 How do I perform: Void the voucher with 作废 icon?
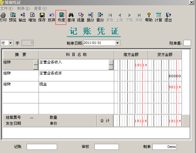(x=61, y=17)
